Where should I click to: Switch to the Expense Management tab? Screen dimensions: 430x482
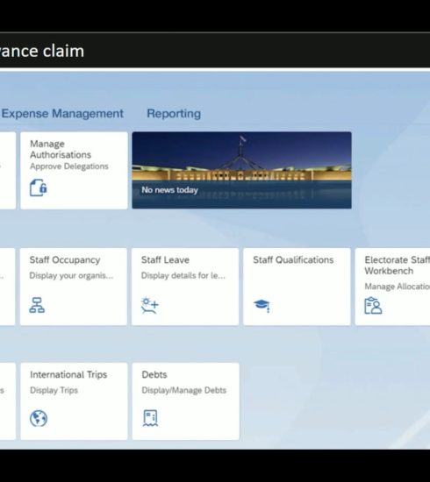62,113
